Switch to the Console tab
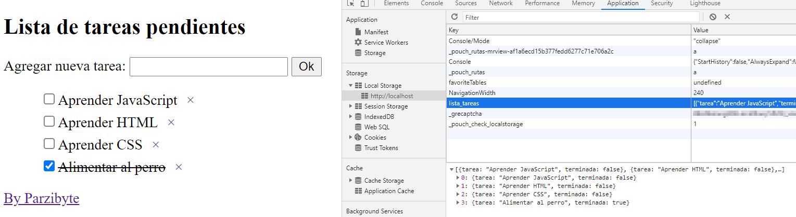 pyautogui.click(x=432, y=4)
